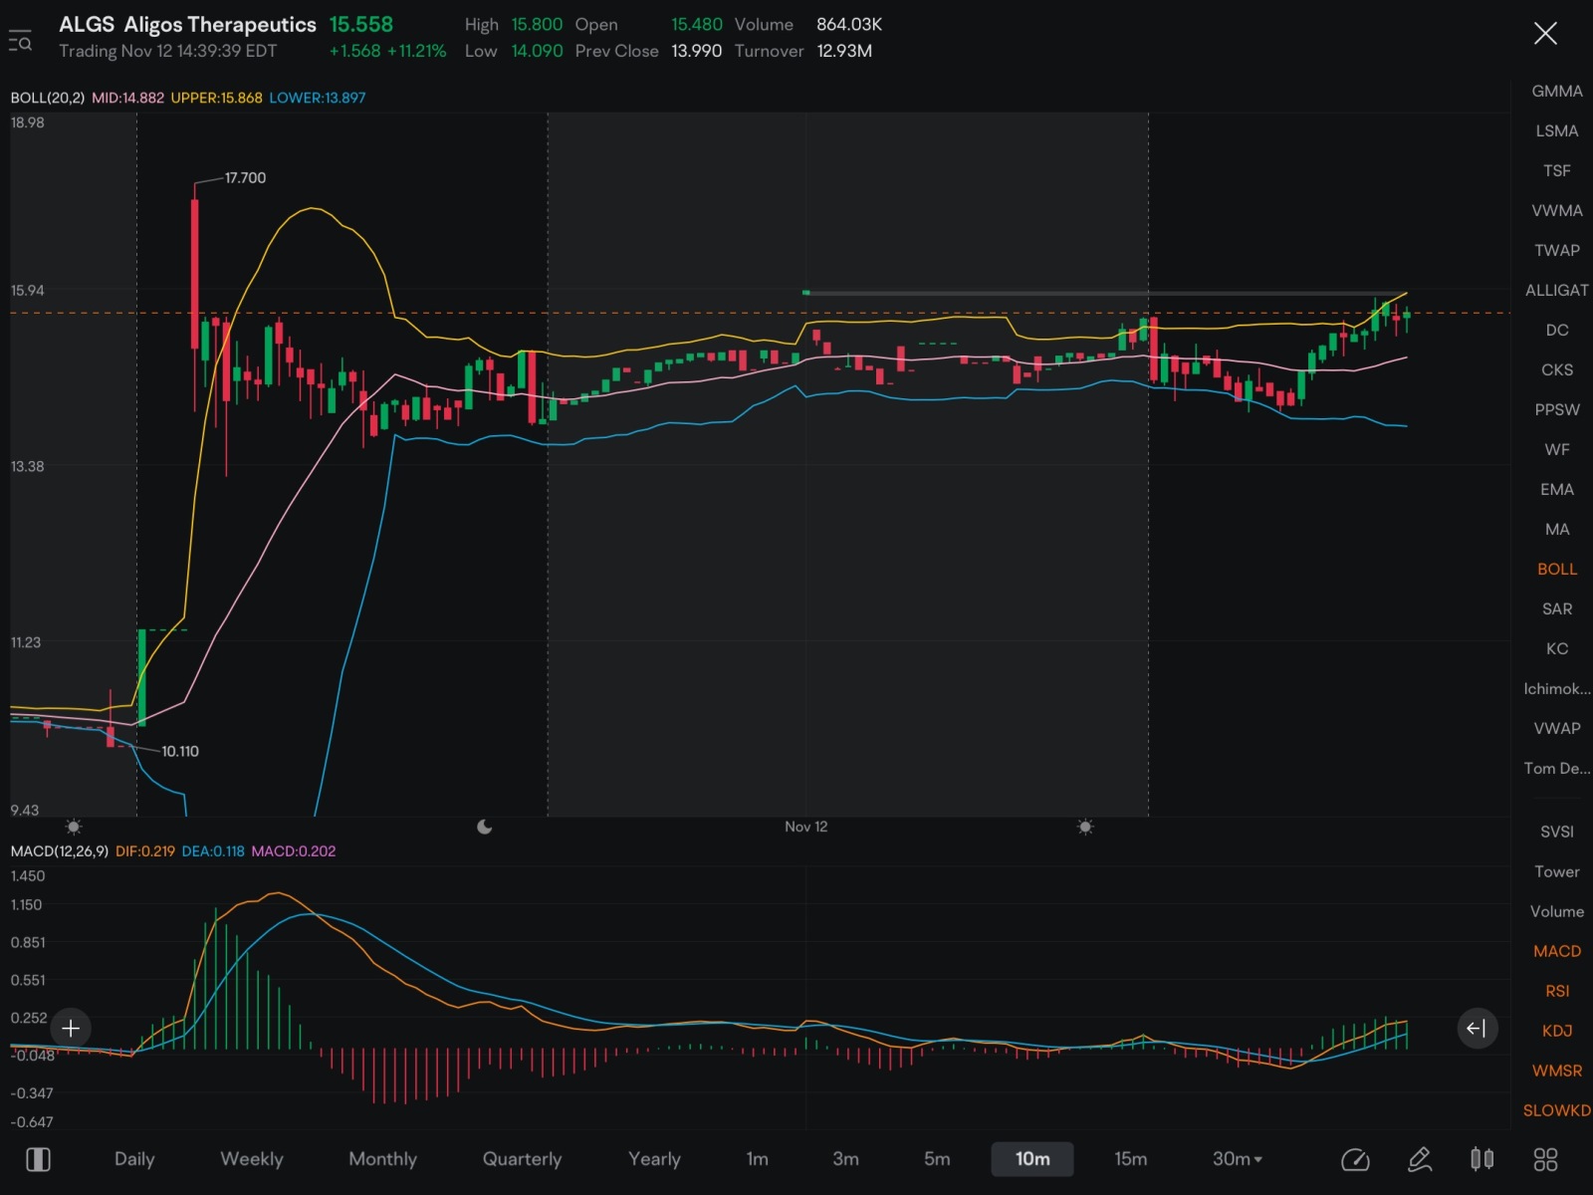Switch to the Weekly timeframe
This screenshot has width=1593, height=1195.
click(252, 1159)
